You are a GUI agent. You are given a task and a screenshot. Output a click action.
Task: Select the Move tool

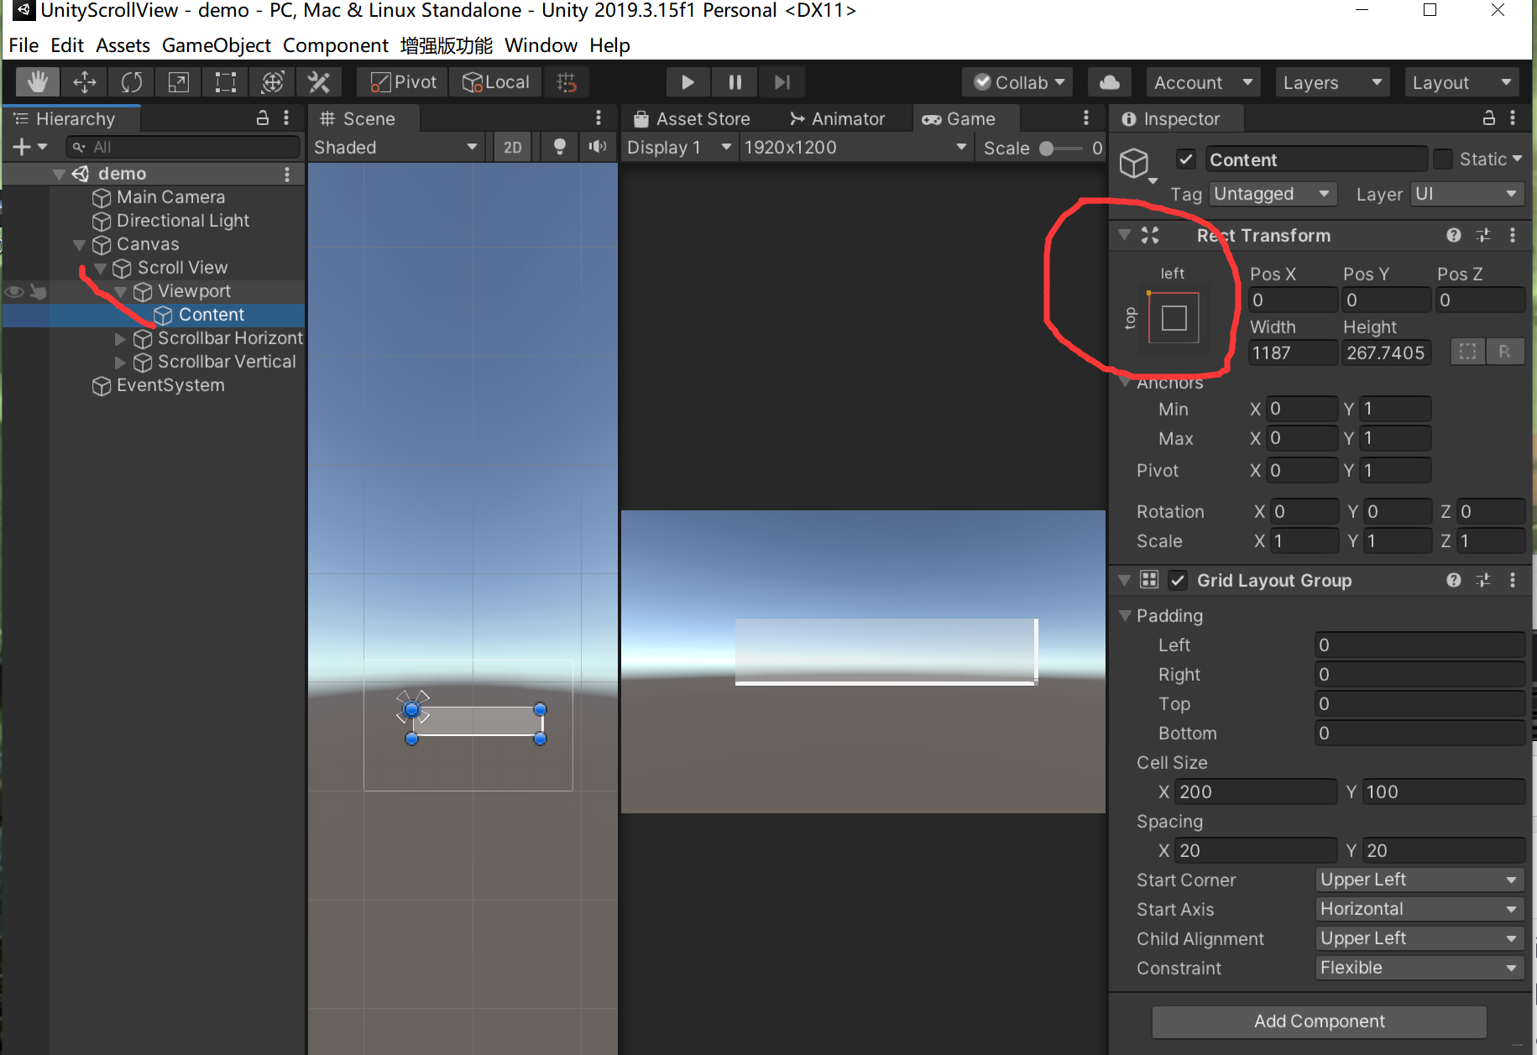tap(84, 81)
